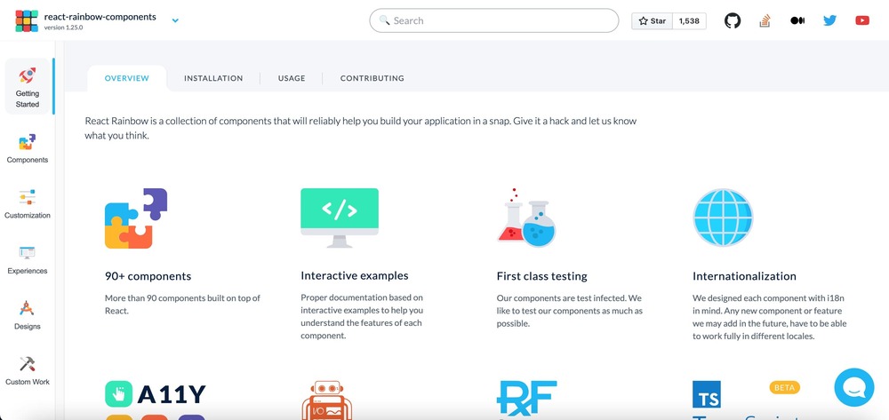This screenshot has width=889, height=420.
Task: Click the A11Y accessibility logo
Action: tap(156, 394)
